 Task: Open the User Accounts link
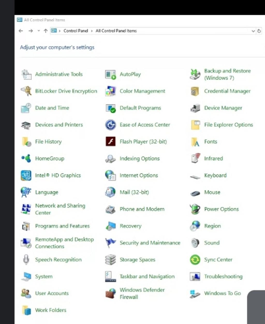(x=52, y=293)
